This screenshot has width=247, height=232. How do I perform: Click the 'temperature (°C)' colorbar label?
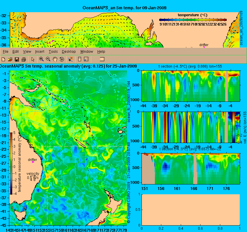[192, 15]
